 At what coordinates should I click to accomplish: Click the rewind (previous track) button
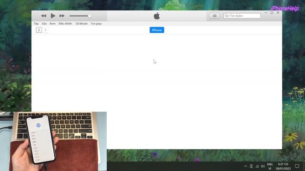43,16
